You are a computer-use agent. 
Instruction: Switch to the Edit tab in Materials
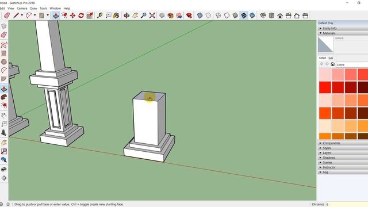coord(331,58)
